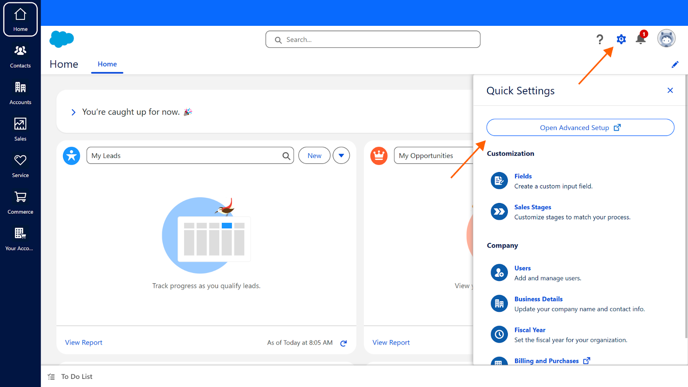Open the My Leads actions dropdown arrow
The width and height of the screenshot is (688, 387).
tap(341, 156)
